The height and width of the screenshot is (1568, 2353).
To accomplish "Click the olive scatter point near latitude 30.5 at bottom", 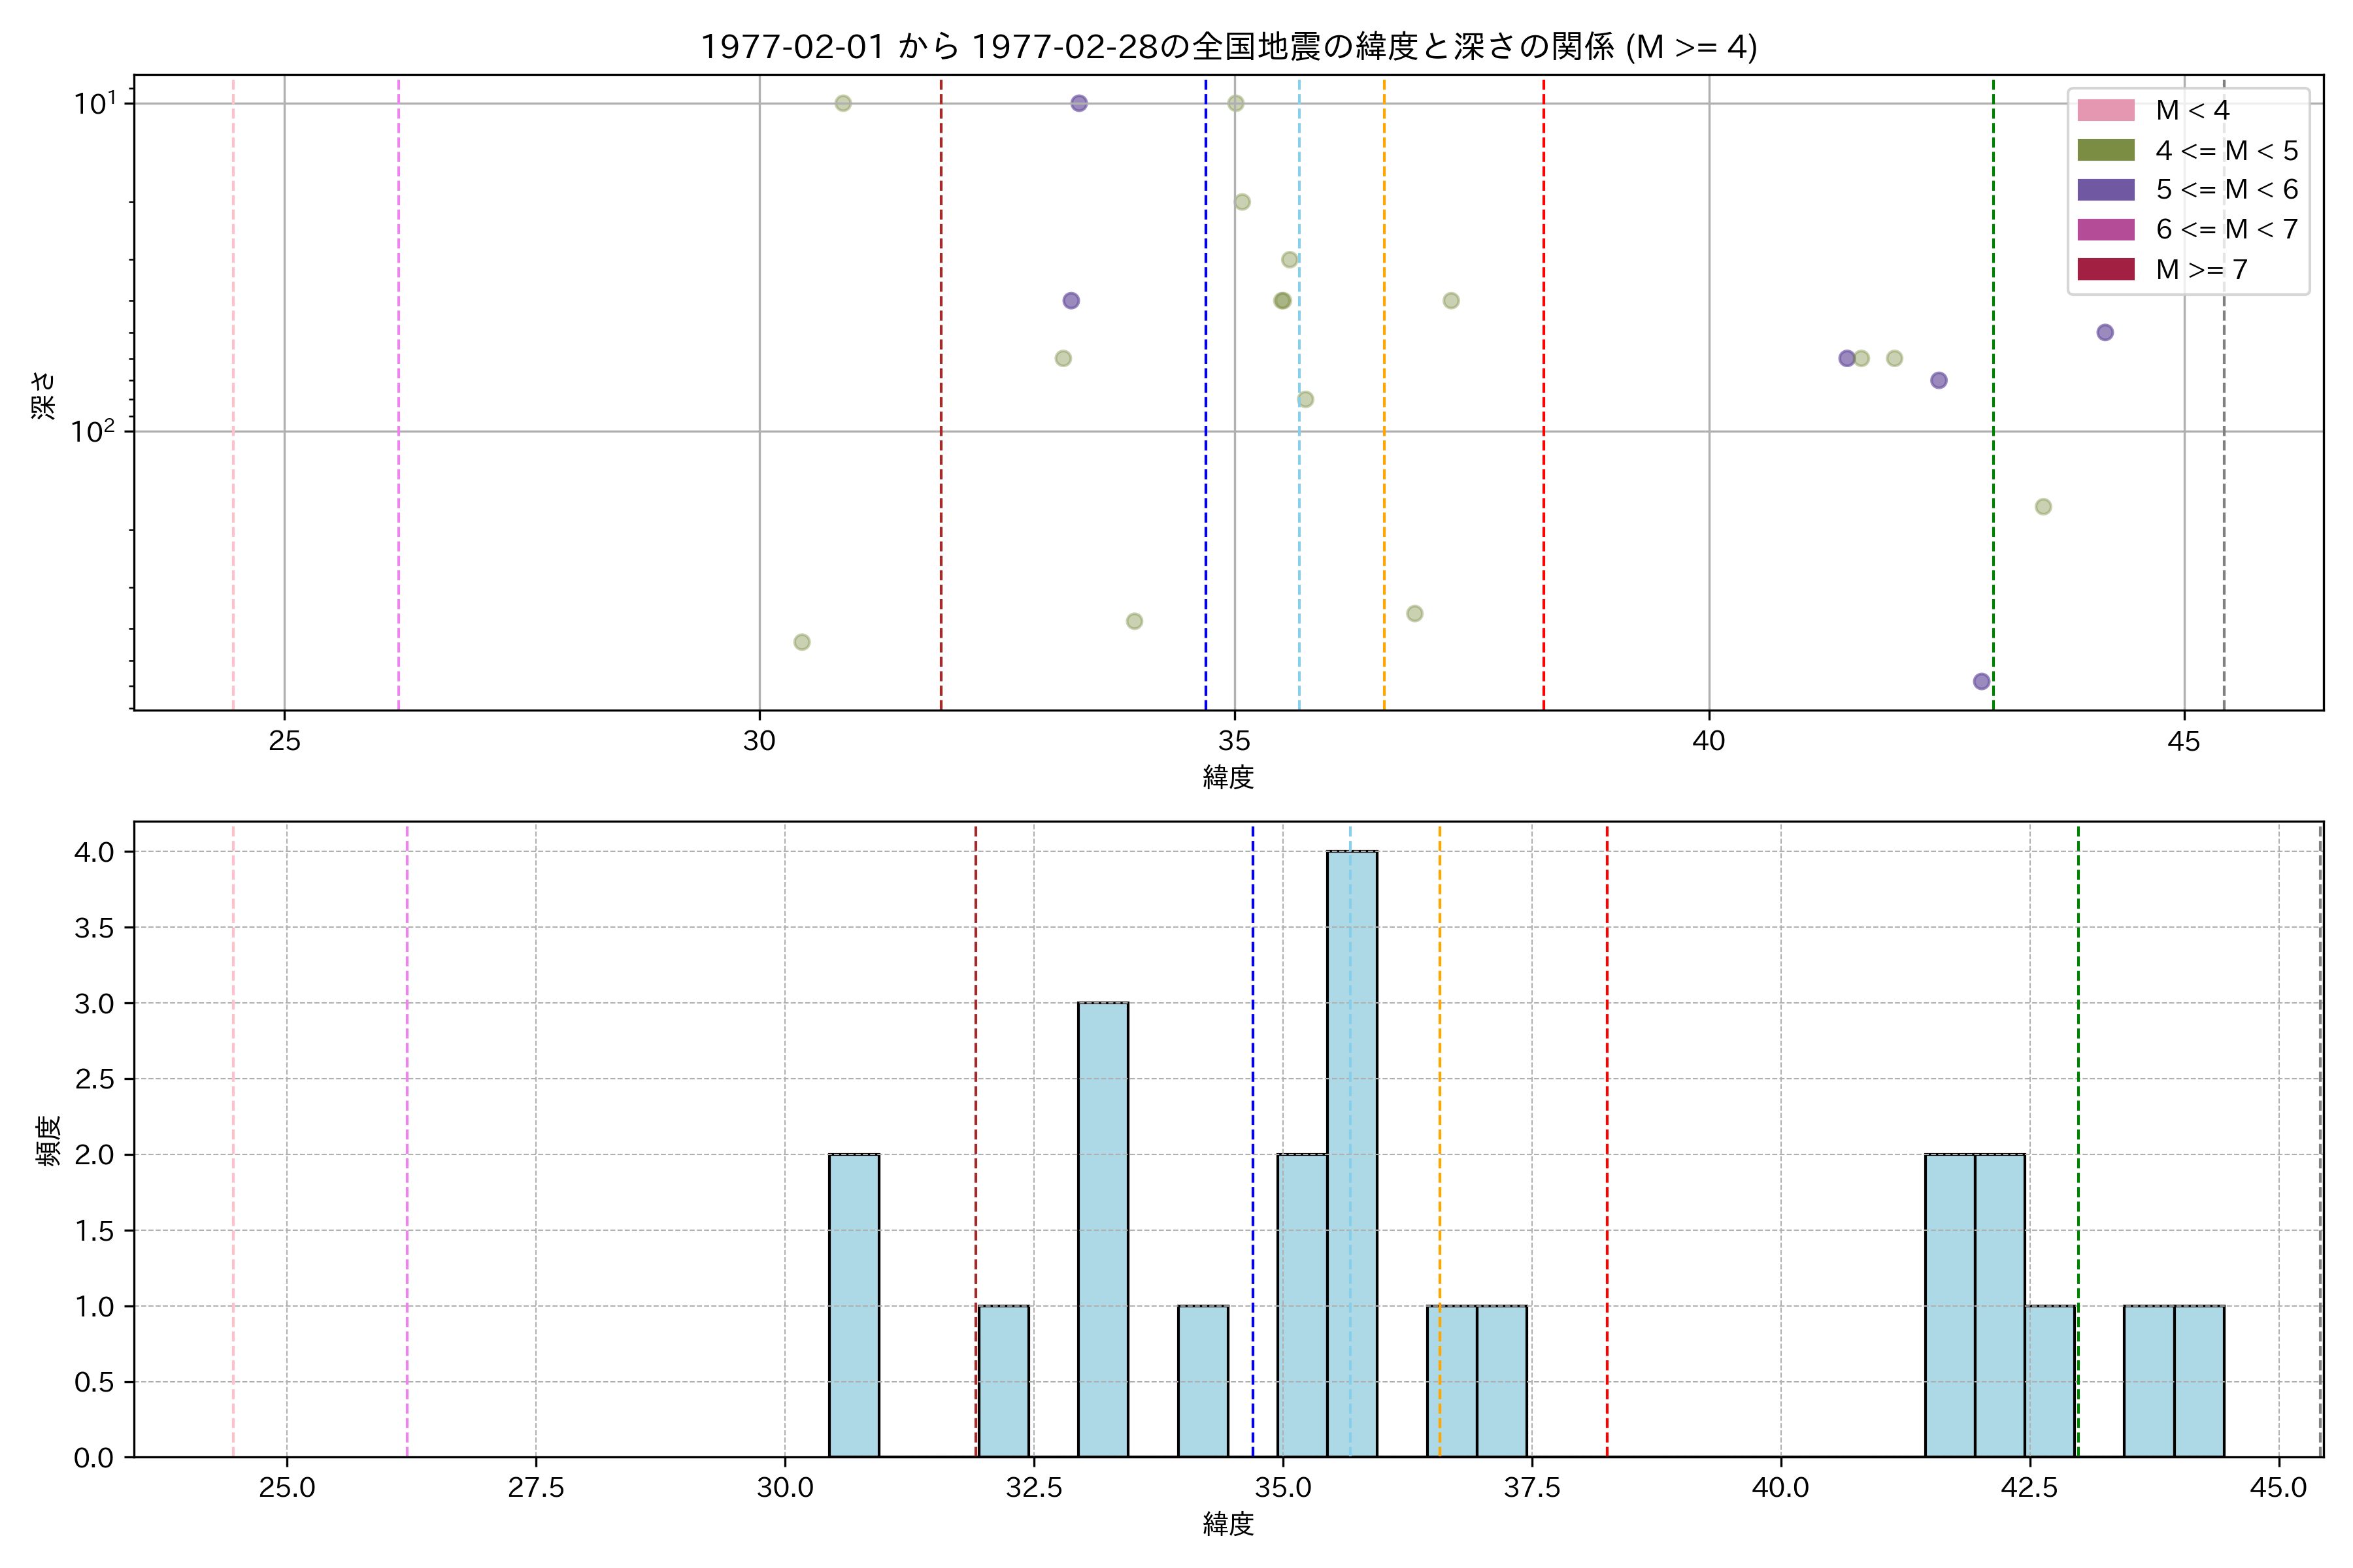I will (x=801, y=642).
